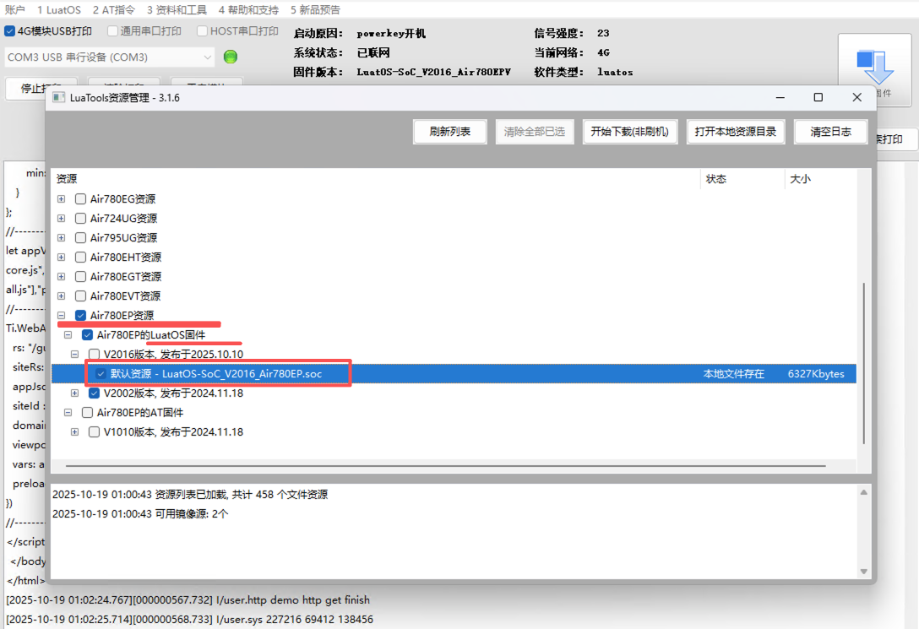This screenshot has height=629, width=919.
Task: Click the LuaTools resource manager window icon
Action: (x=59, y=97)
